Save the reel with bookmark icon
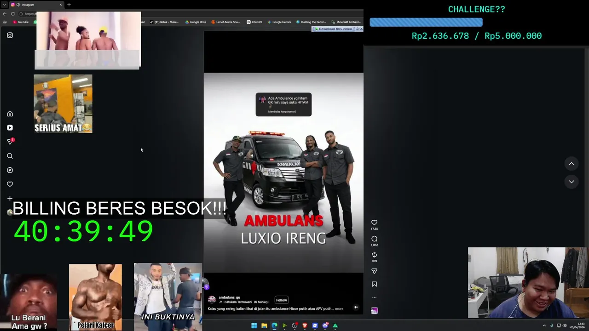Viewport: 589px width, 331px height. (374, 284)
